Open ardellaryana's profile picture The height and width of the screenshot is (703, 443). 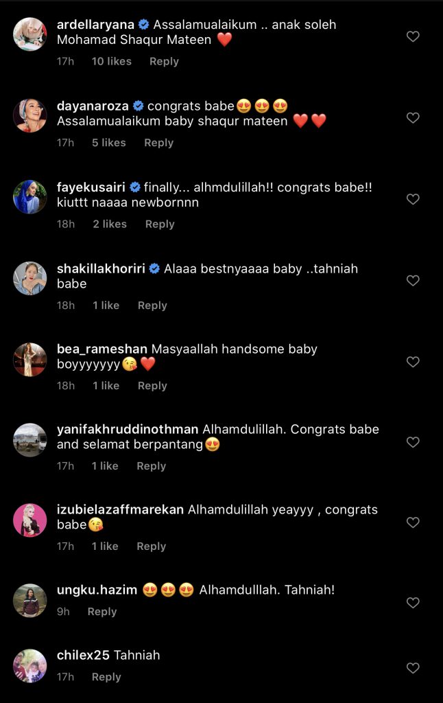[x=30, y=34]
